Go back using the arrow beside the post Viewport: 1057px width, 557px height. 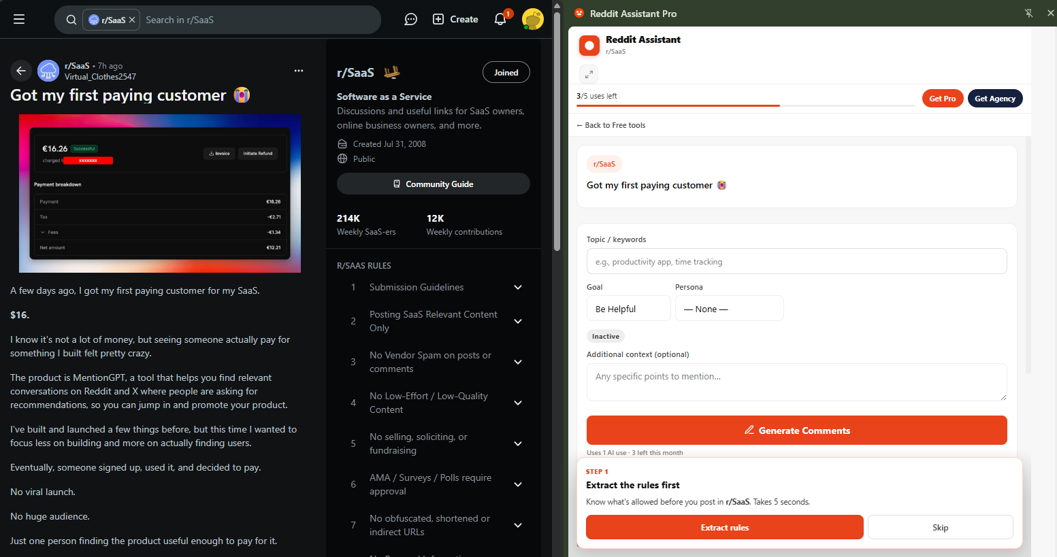21,70
